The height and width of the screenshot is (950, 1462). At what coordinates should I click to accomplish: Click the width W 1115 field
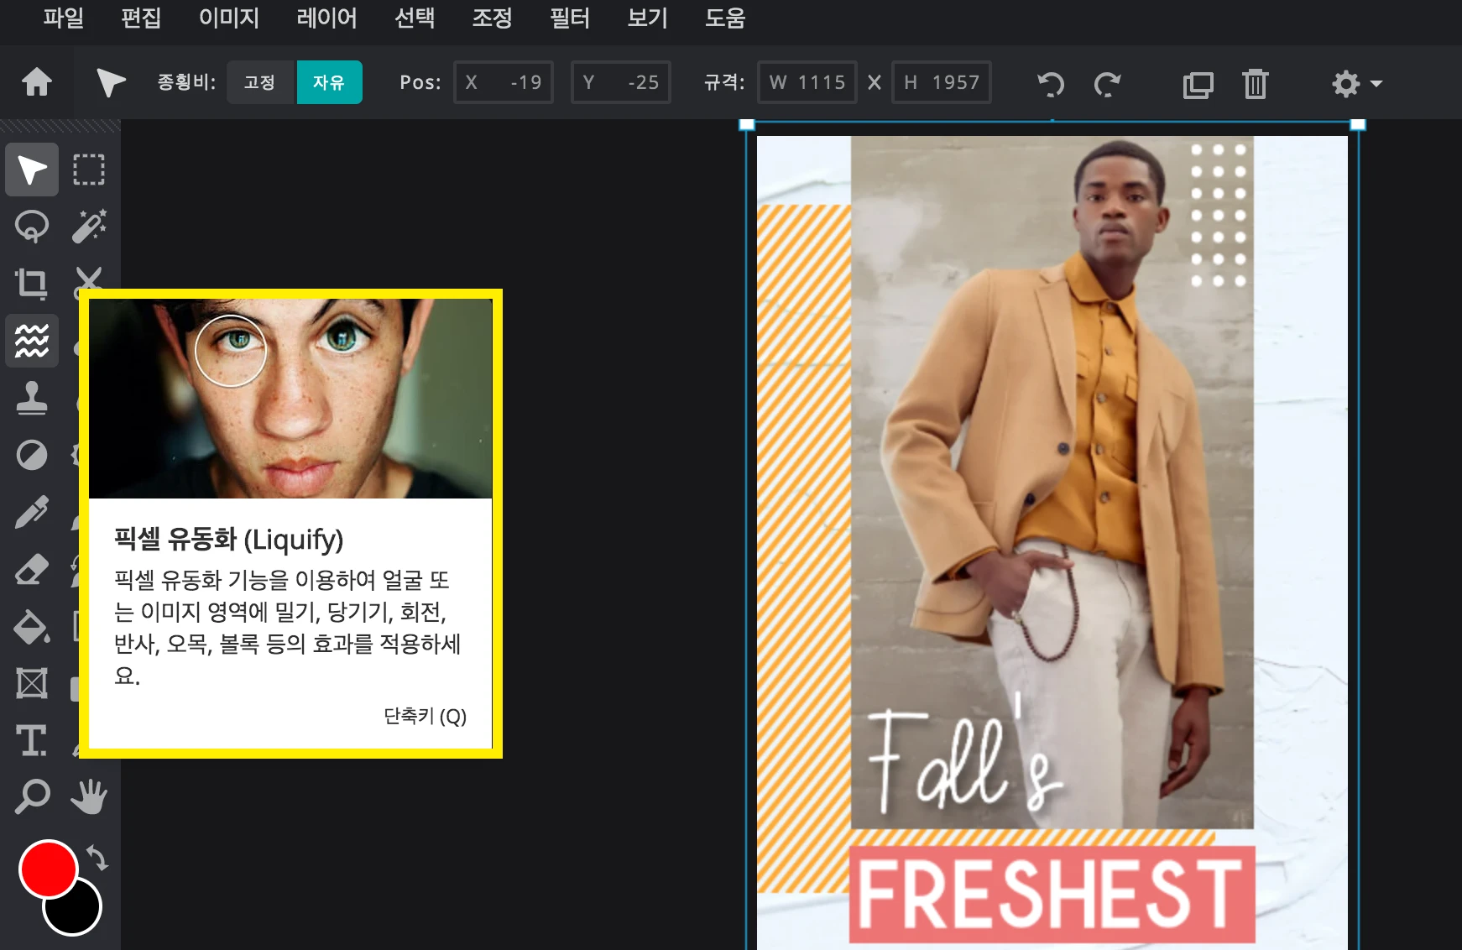click(807, 82)
